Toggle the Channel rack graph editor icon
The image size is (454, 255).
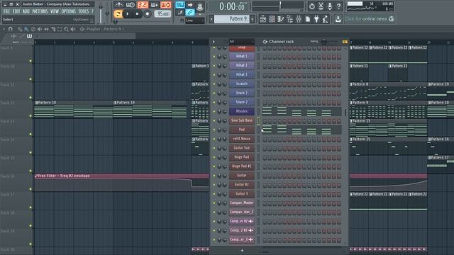click(x=345, y=42)
